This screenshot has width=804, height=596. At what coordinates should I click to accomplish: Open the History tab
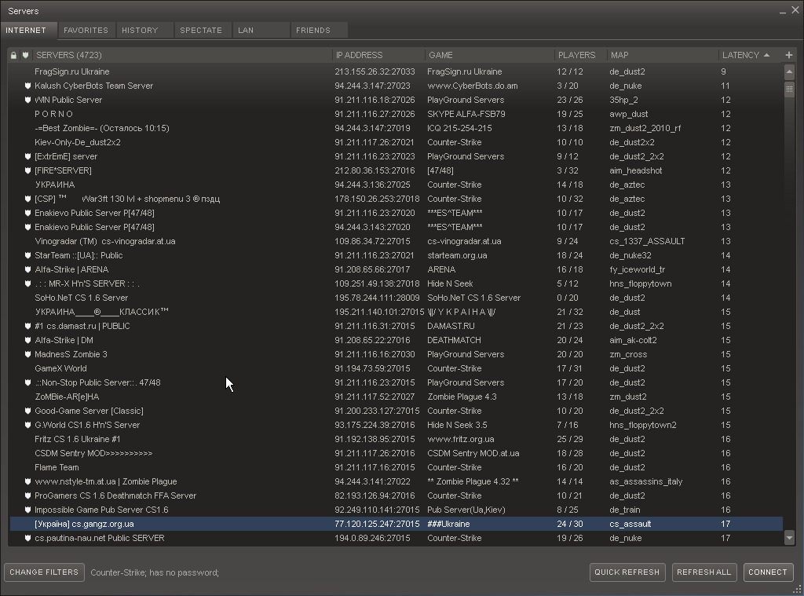click(144, 31)
